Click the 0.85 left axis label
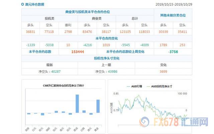This screenshot has height=134, width=214. 116,94
